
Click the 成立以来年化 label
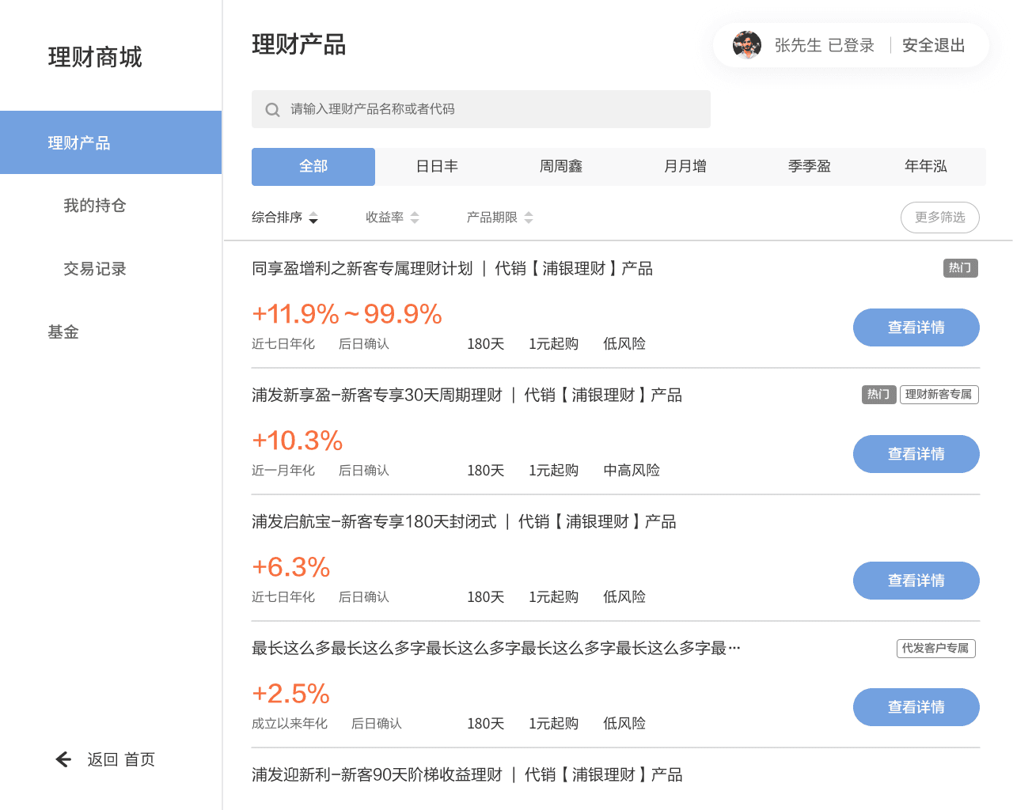pos(290,724)
